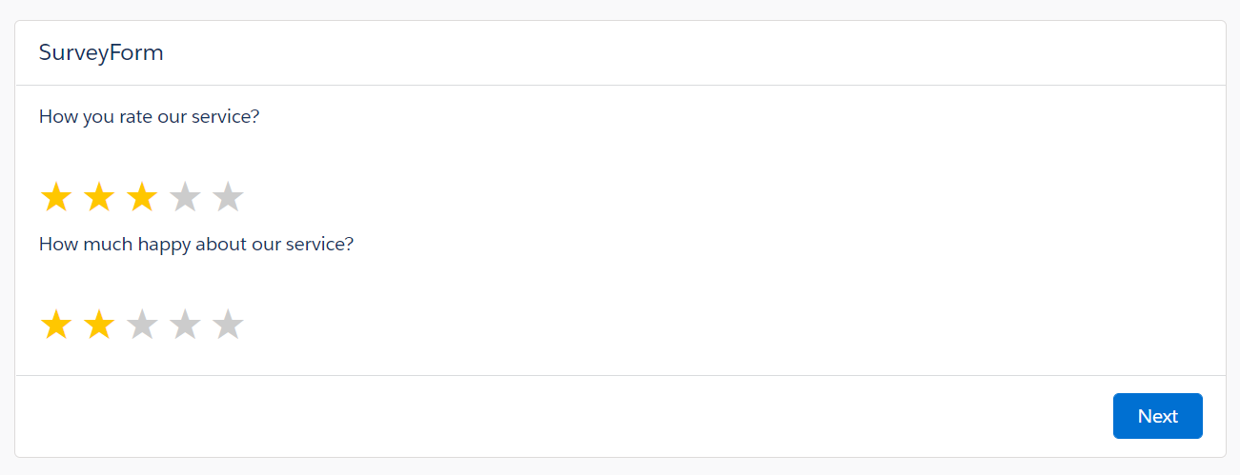This screenshot has height=475, width=1240.
Task: Choose the third star under service rating
Action: (142, 198)
